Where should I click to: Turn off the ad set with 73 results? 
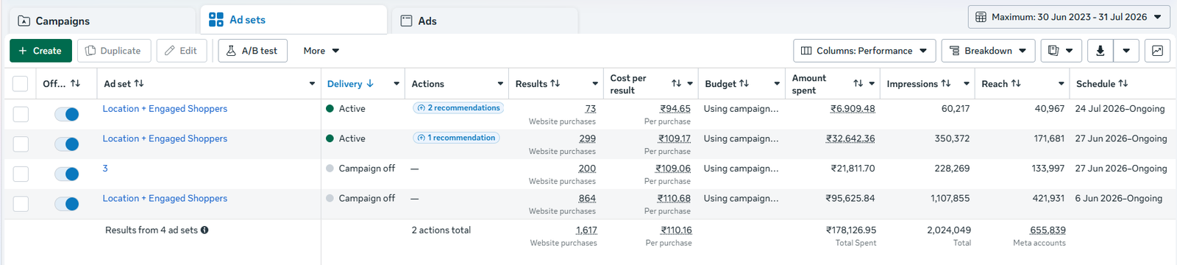tap(67, 114)
